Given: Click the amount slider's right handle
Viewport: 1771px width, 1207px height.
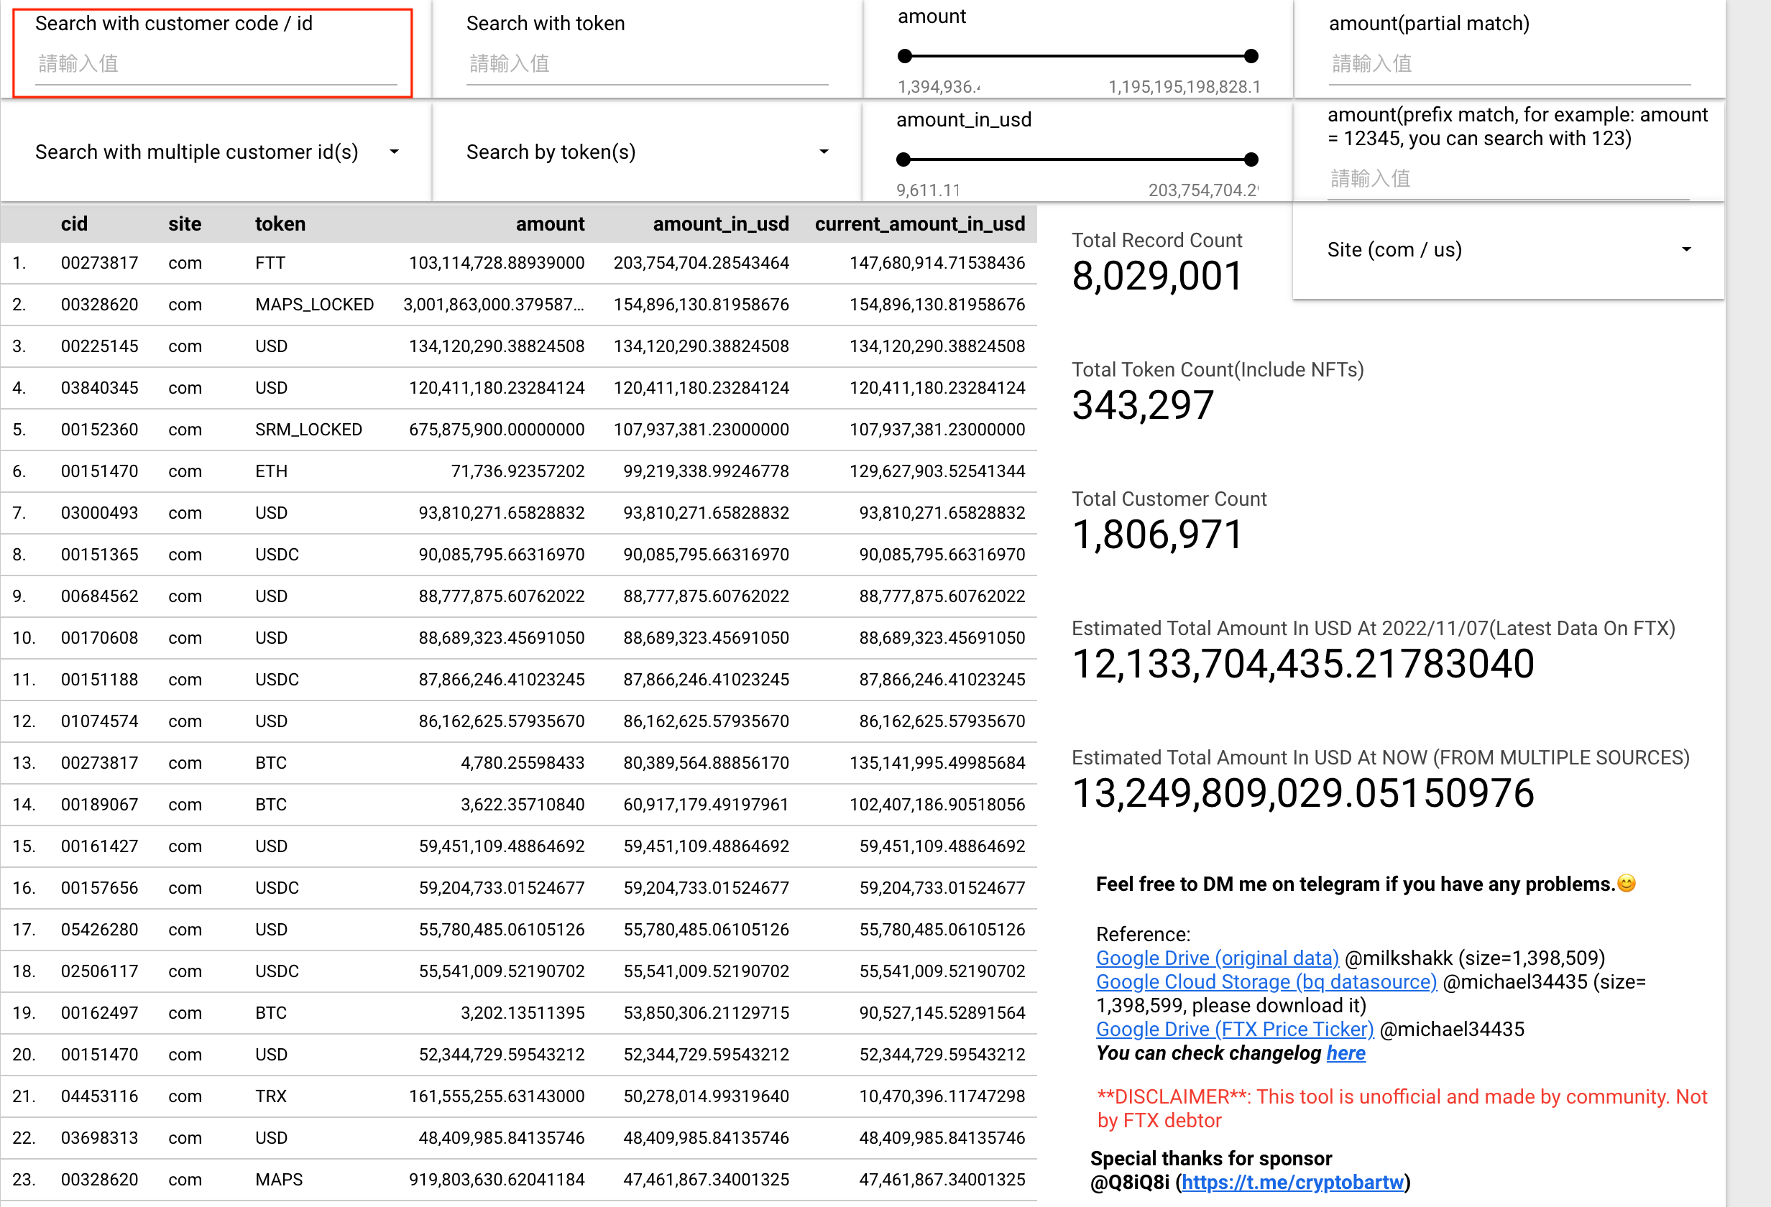Looking at the screenshot, I should click(1251, 56).
